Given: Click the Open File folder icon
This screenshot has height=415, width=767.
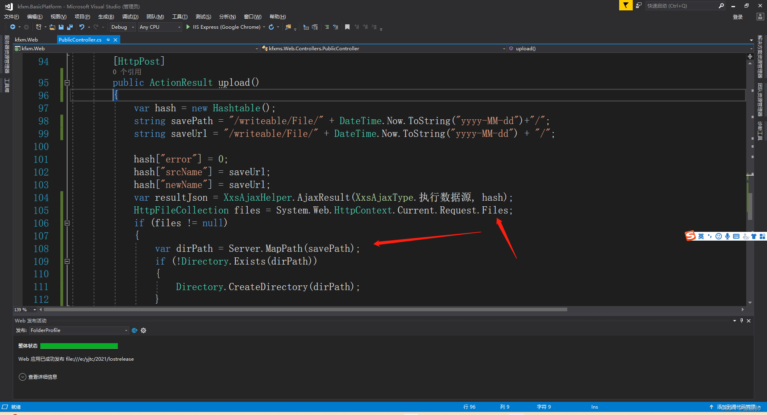Looking at the screenshot, I should pos(52,27).
